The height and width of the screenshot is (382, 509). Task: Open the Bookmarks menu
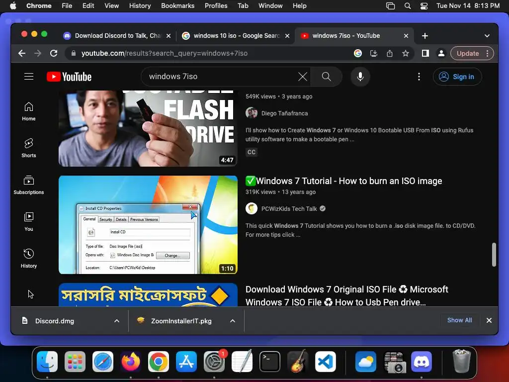(x=177, y=6)
